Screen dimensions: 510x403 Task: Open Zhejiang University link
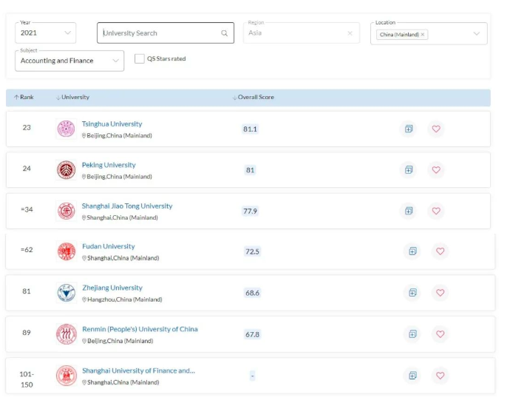tap(112, 288)
